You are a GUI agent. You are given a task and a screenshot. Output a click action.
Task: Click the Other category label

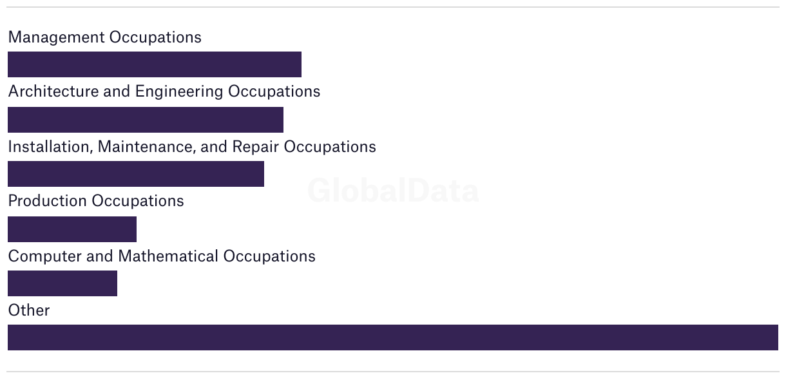(x=29, y=310)
